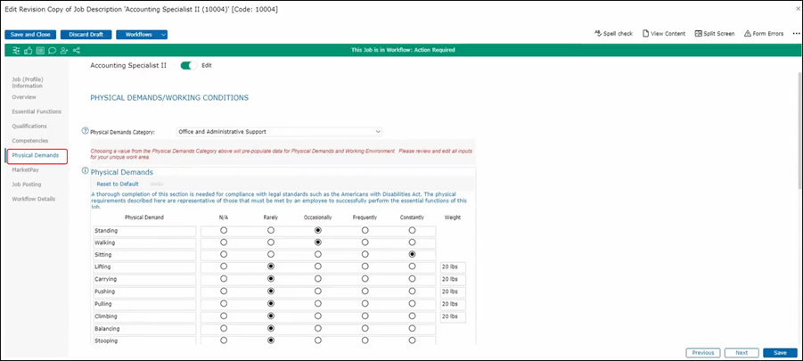Click the Save and Close button

pos(31,35)
